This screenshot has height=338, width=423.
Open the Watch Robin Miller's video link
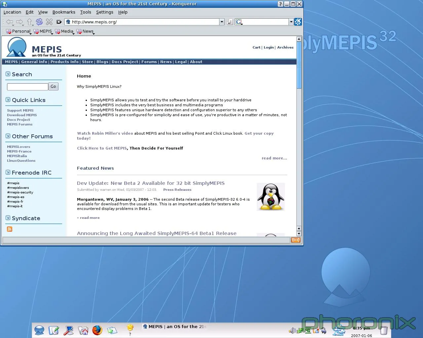click(105, 133)
